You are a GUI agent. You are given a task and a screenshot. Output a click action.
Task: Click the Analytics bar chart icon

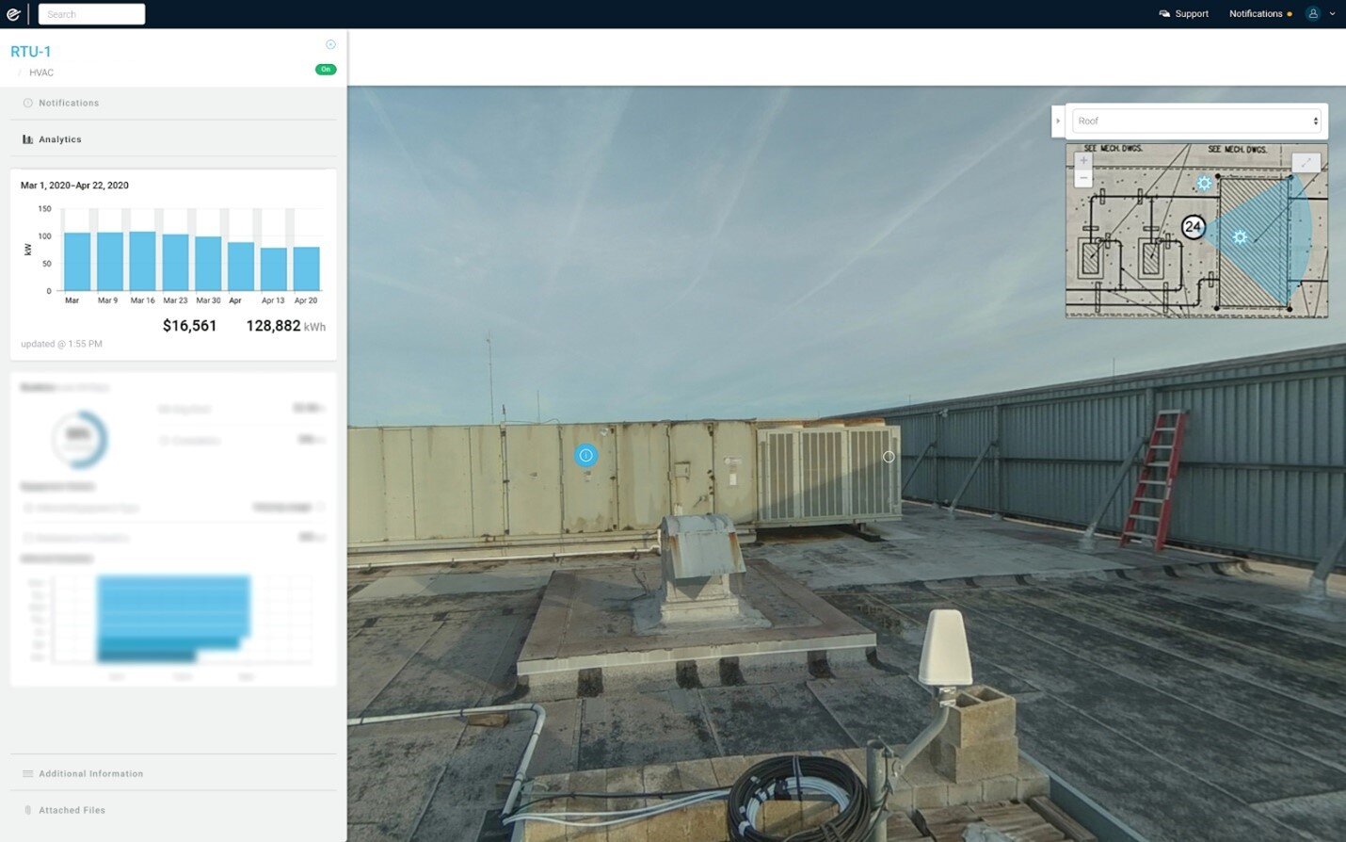[x=27, y=139]
